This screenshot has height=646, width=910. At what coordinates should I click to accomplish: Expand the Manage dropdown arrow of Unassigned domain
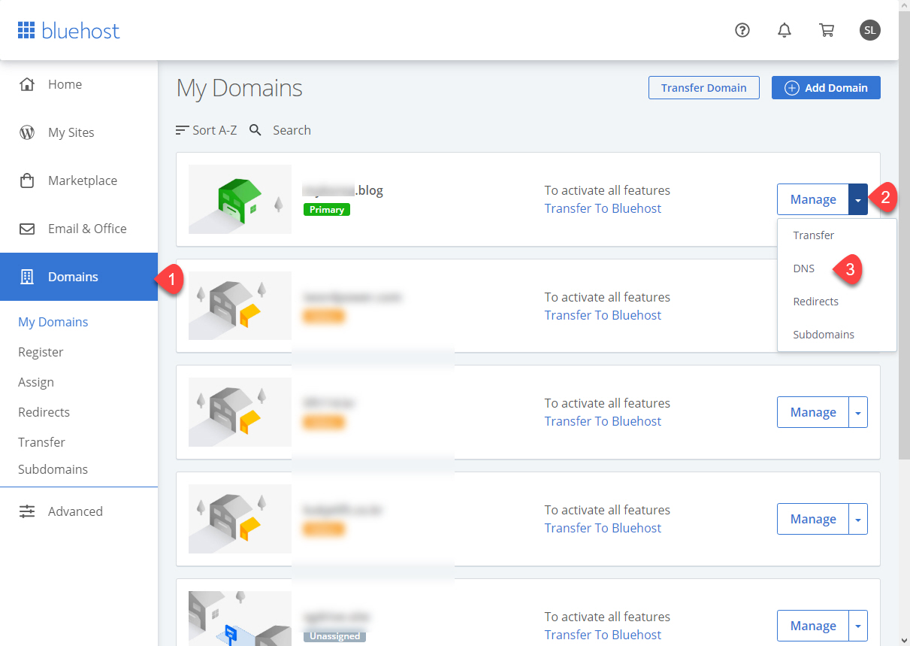pos(858,626)
